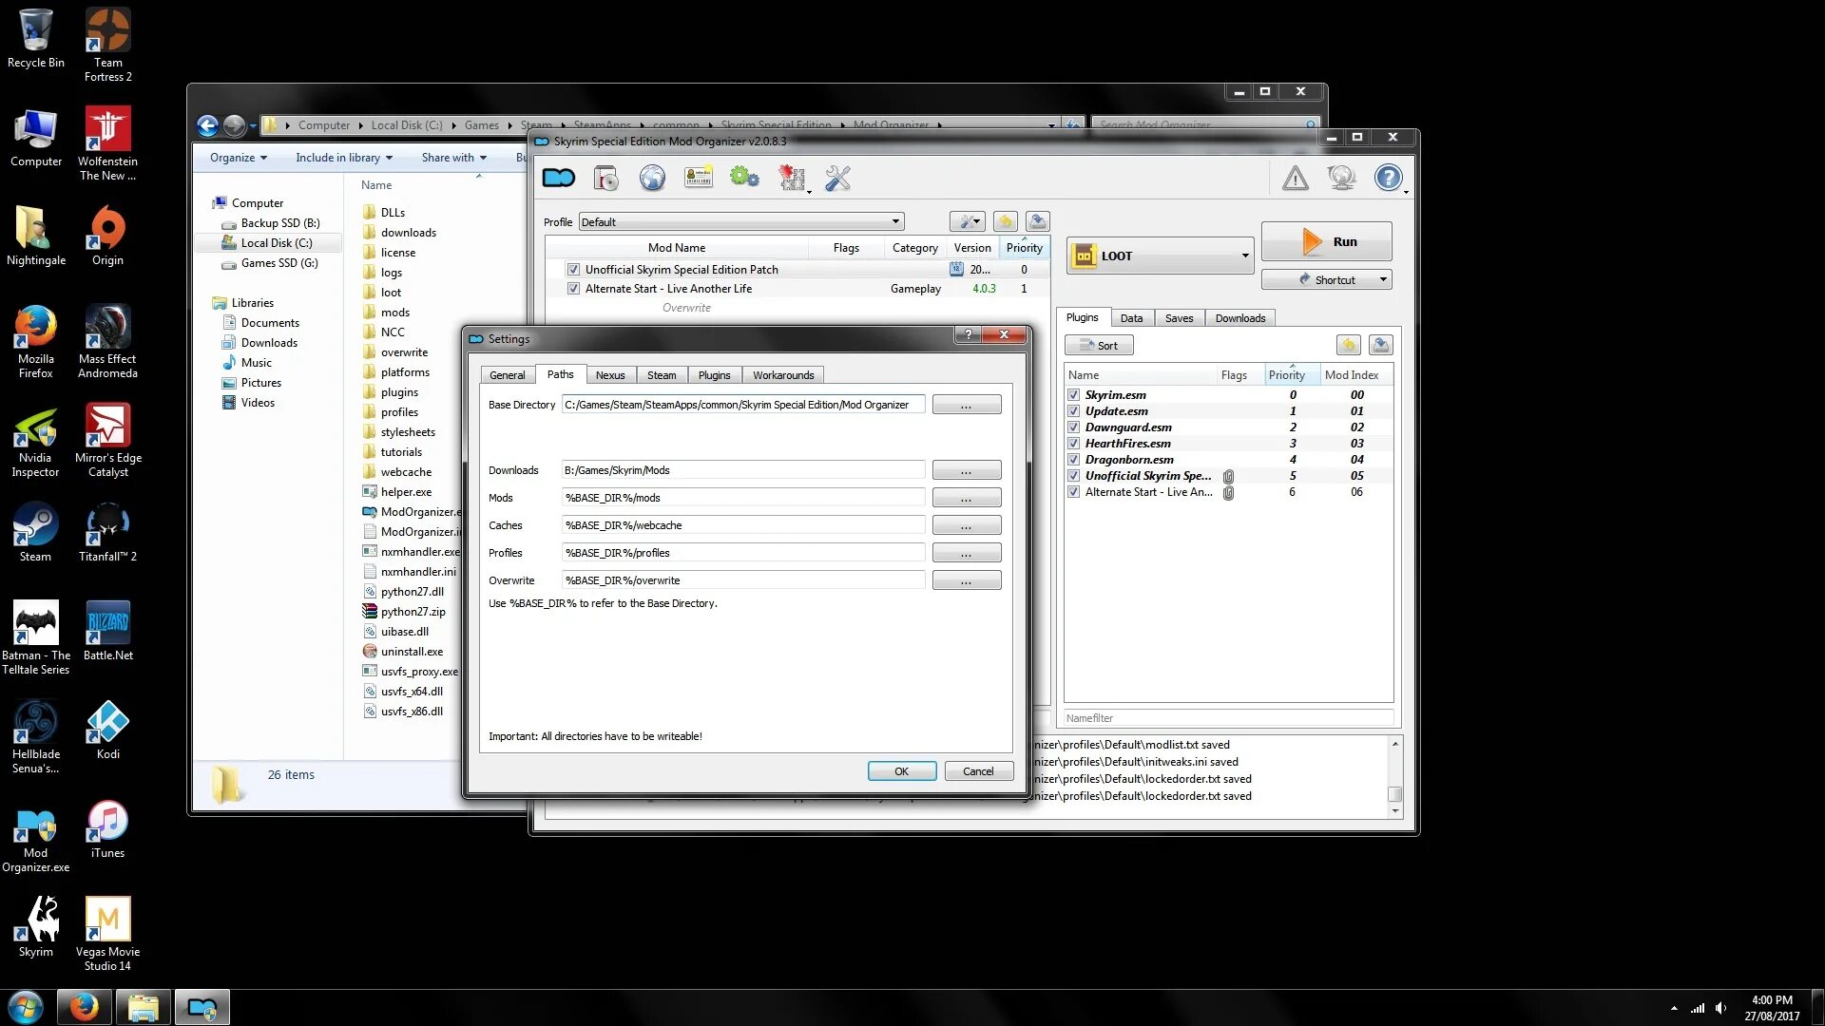1825x1026 pixels.
Task: Click the Run button
Action: [1326, 241]
